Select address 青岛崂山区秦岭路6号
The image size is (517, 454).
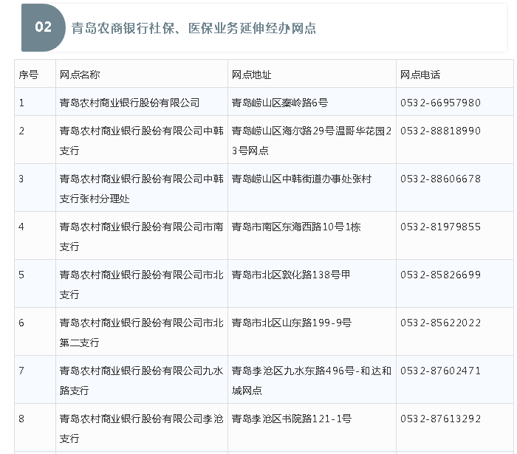point(280,103)
